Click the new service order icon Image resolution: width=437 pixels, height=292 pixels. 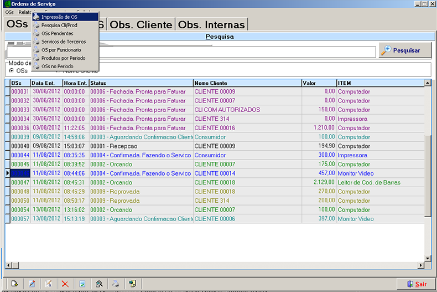tap(15, 284)
